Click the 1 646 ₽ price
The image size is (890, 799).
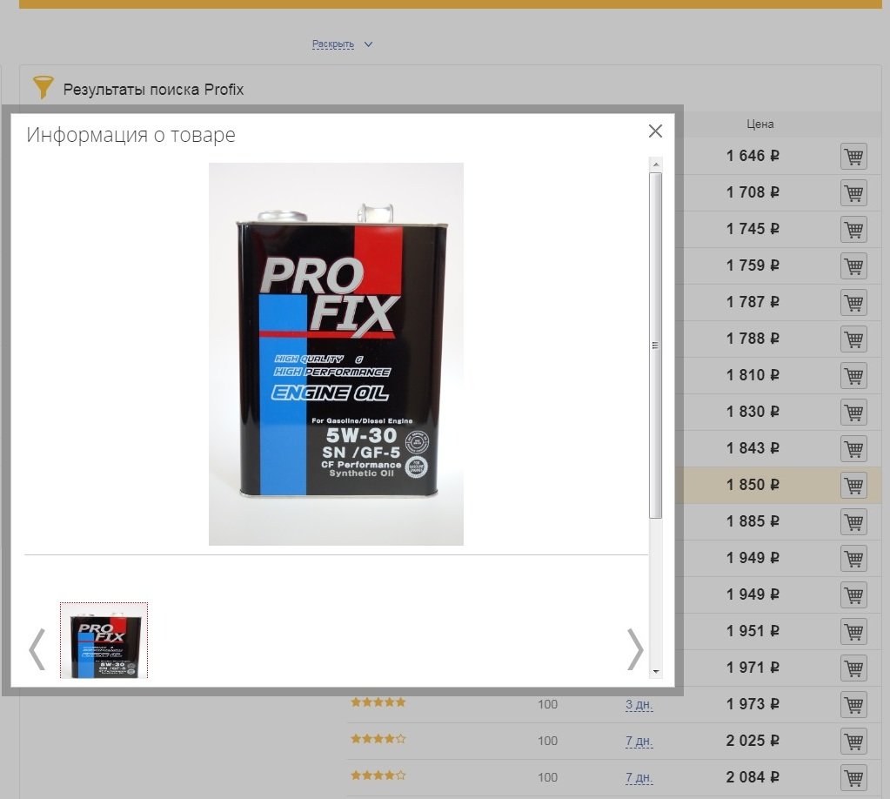(x=753, y=156)
